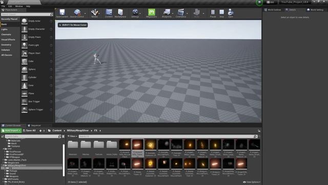Image resolution: width=328 pixels, height=185 pixels.
Task: Select the Empty Character icon
Action: [x=25, y=29]
